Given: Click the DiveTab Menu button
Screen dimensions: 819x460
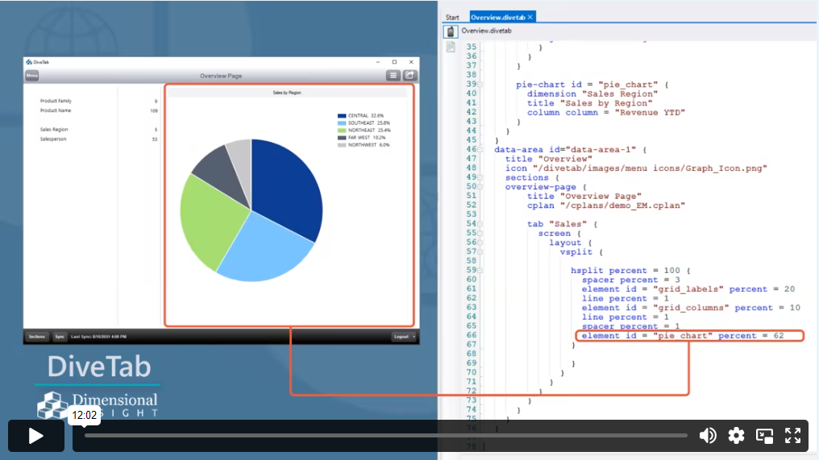Looking at the screenshot, I should click(32, 76).
